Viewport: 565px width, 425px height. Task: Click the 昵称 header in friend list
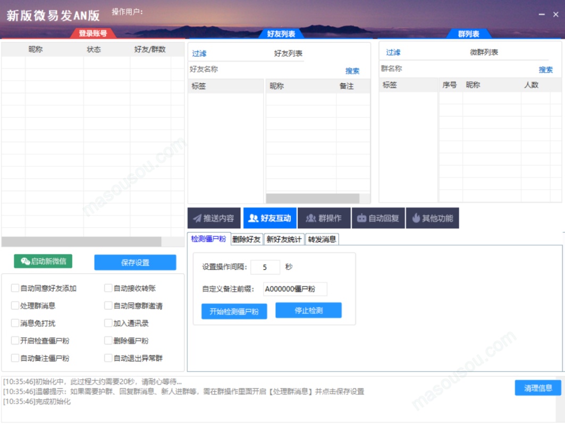pos(277,86)
